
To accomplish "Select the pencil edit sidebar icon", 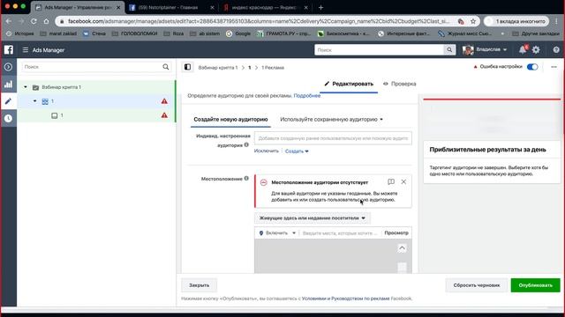I will point(8,101).
